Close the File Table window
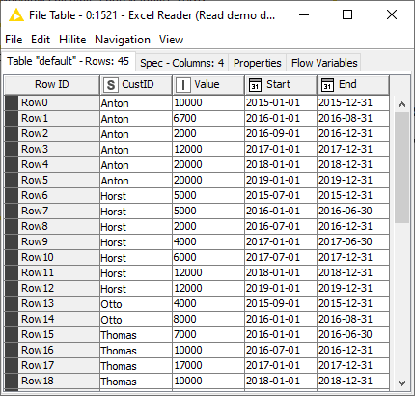This screenshot has width=415, height=396. click(x=392, y=14)
